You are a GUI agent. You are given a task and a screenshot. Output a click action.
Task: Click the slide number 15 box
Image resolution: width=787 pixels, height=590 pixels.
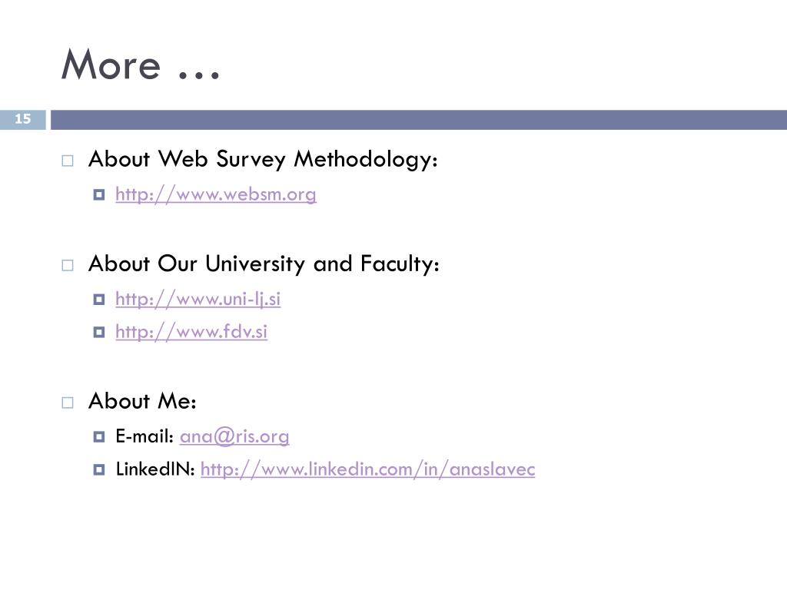[22, 119]
